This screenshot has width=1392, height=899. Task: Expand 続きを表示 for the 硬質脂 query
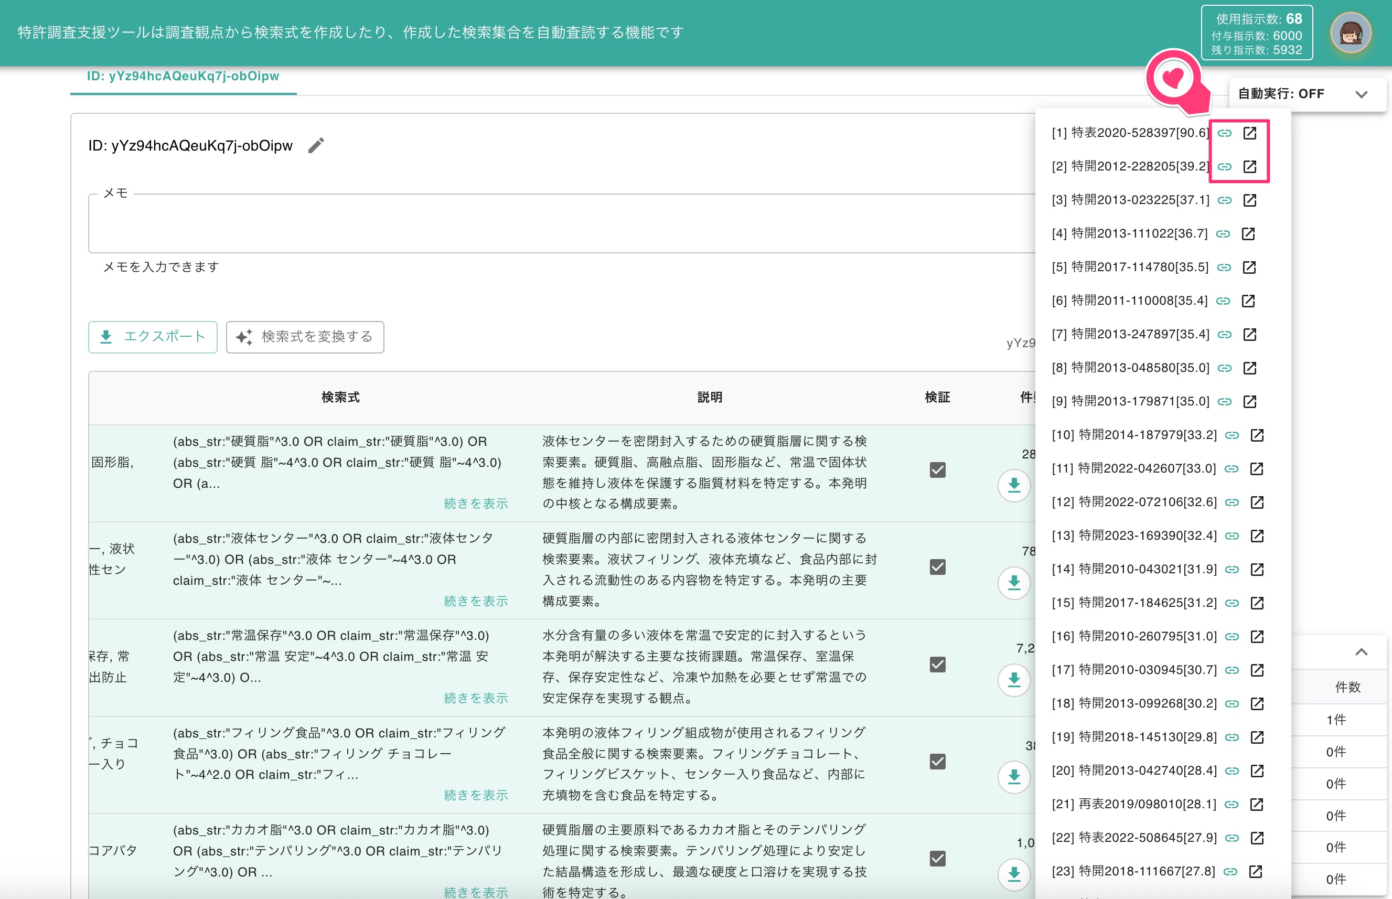point(476,504)
